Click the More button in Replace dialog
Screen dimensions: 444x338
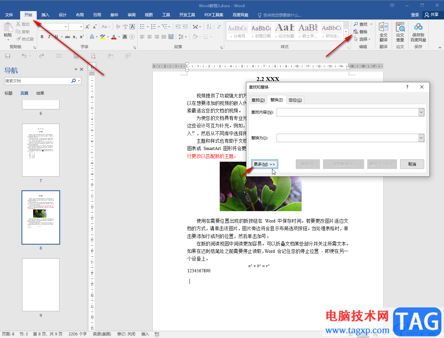point(265,164)
